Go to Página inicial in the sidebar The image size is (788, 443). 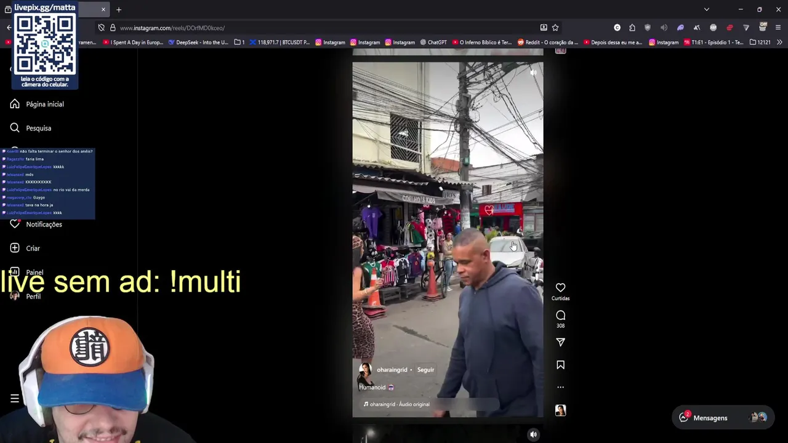45,104
